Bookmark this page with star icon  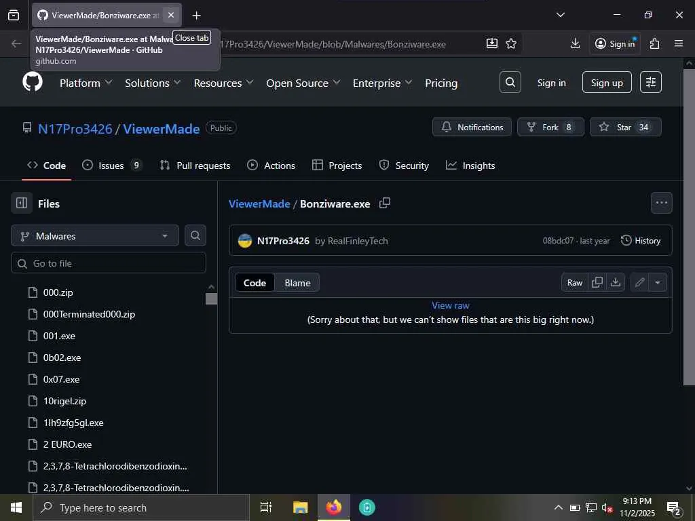pyautogui.click(x=511, y=43)
